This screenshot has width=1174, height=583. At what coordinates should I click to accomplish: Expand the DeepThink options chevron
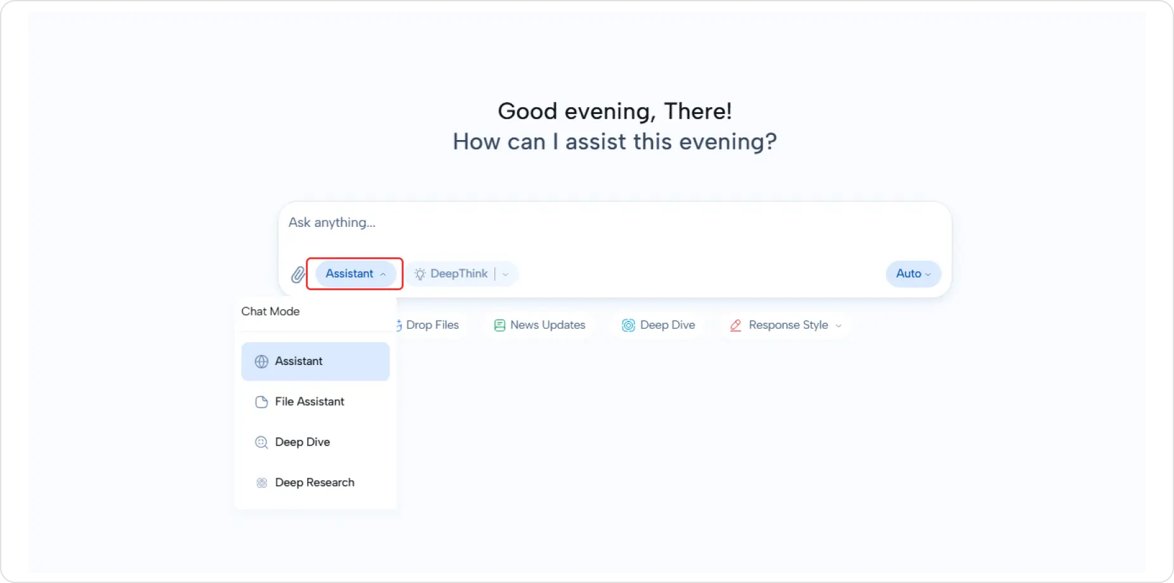point(505,273)
